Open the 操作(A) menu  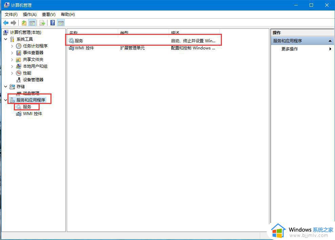[x=29, y=15]
